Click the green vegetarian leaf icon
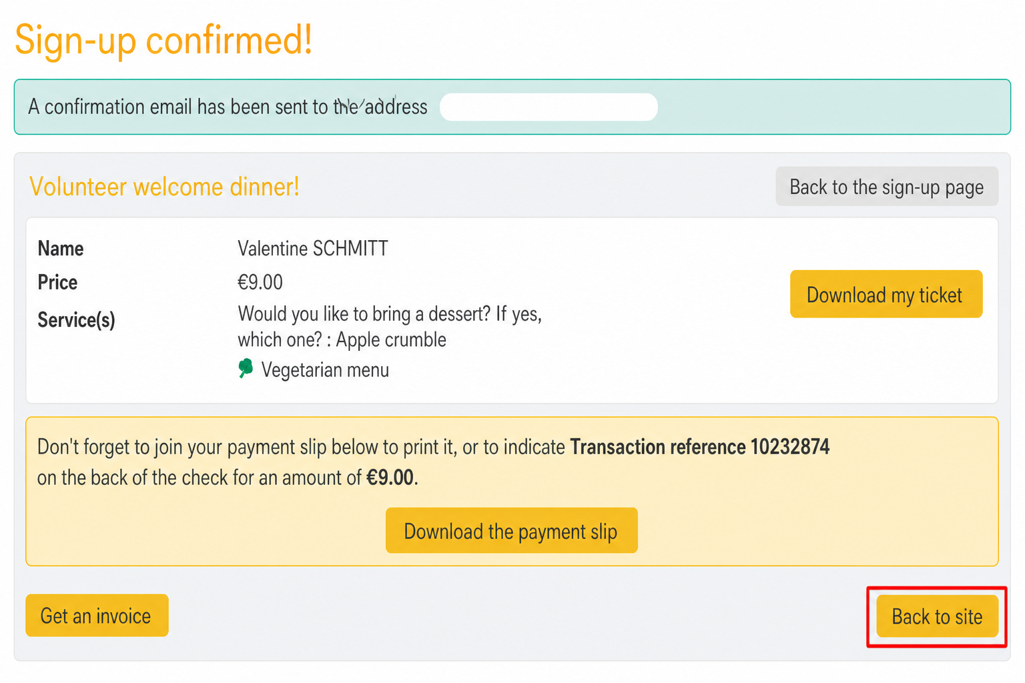 pos(246,368)
